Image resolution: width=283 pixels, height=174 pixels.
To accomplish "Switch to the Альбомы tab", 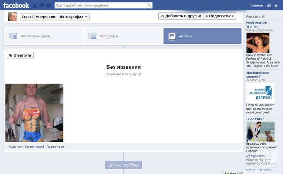I will pos(202,36).
